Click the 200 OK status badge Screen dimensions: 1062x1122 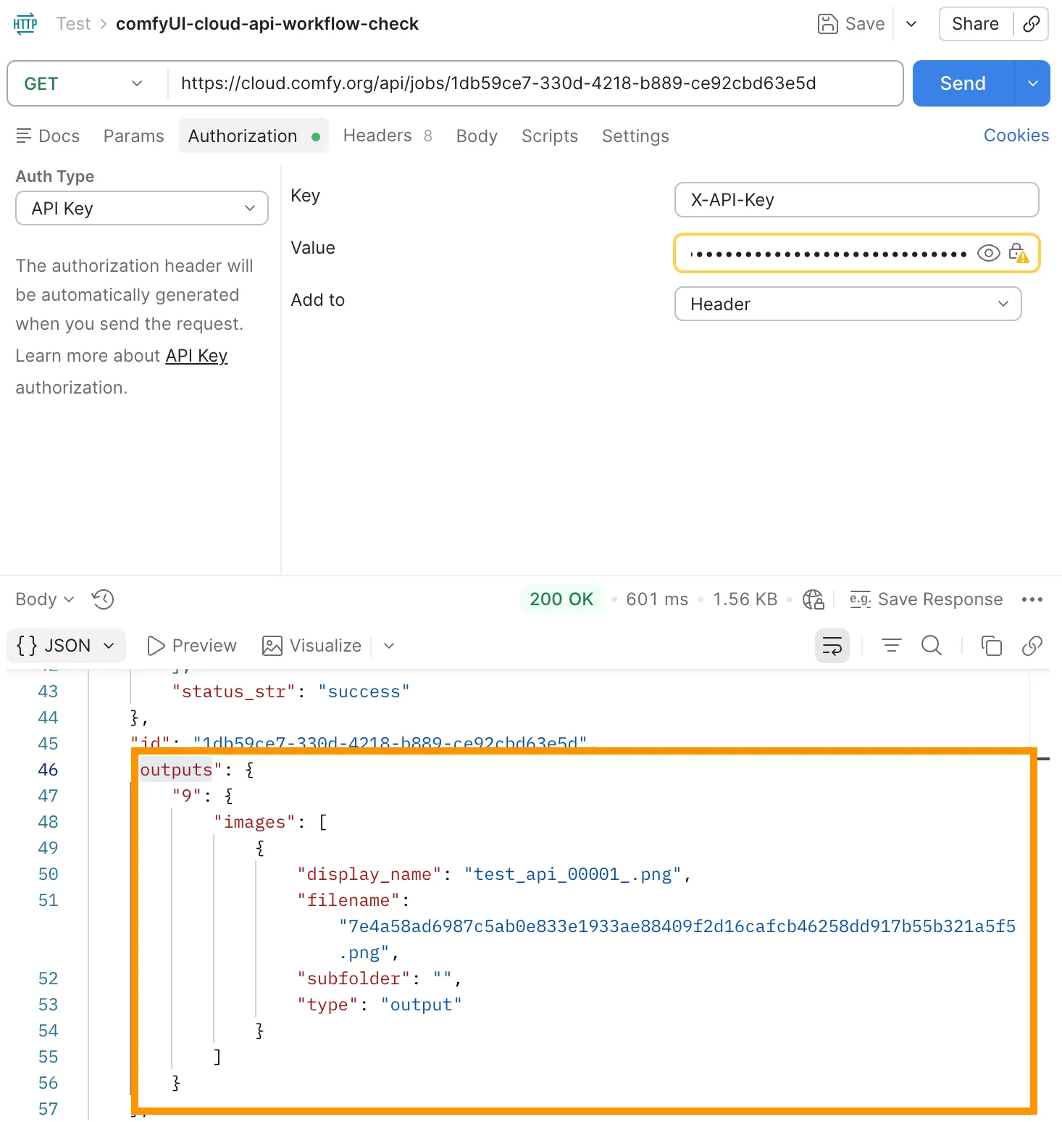pos(561,599)
